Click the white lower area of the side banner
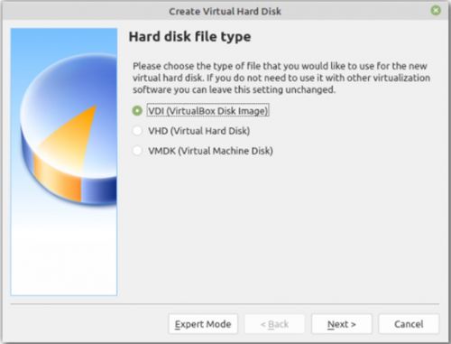This screenshot has width=451, height=344. pos(64,256)
